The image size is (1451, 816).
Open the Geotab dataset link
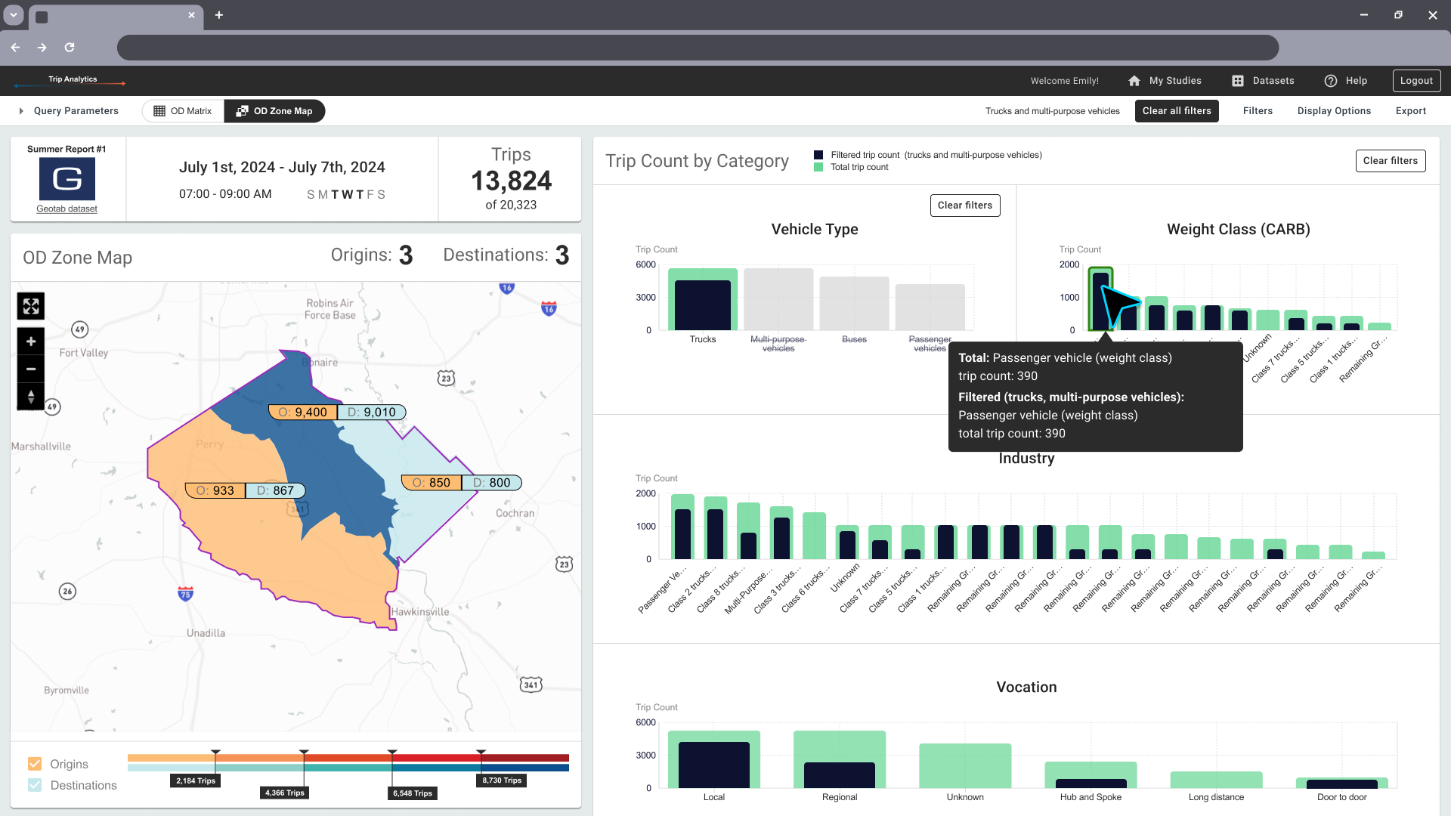[x=67, y=209]
